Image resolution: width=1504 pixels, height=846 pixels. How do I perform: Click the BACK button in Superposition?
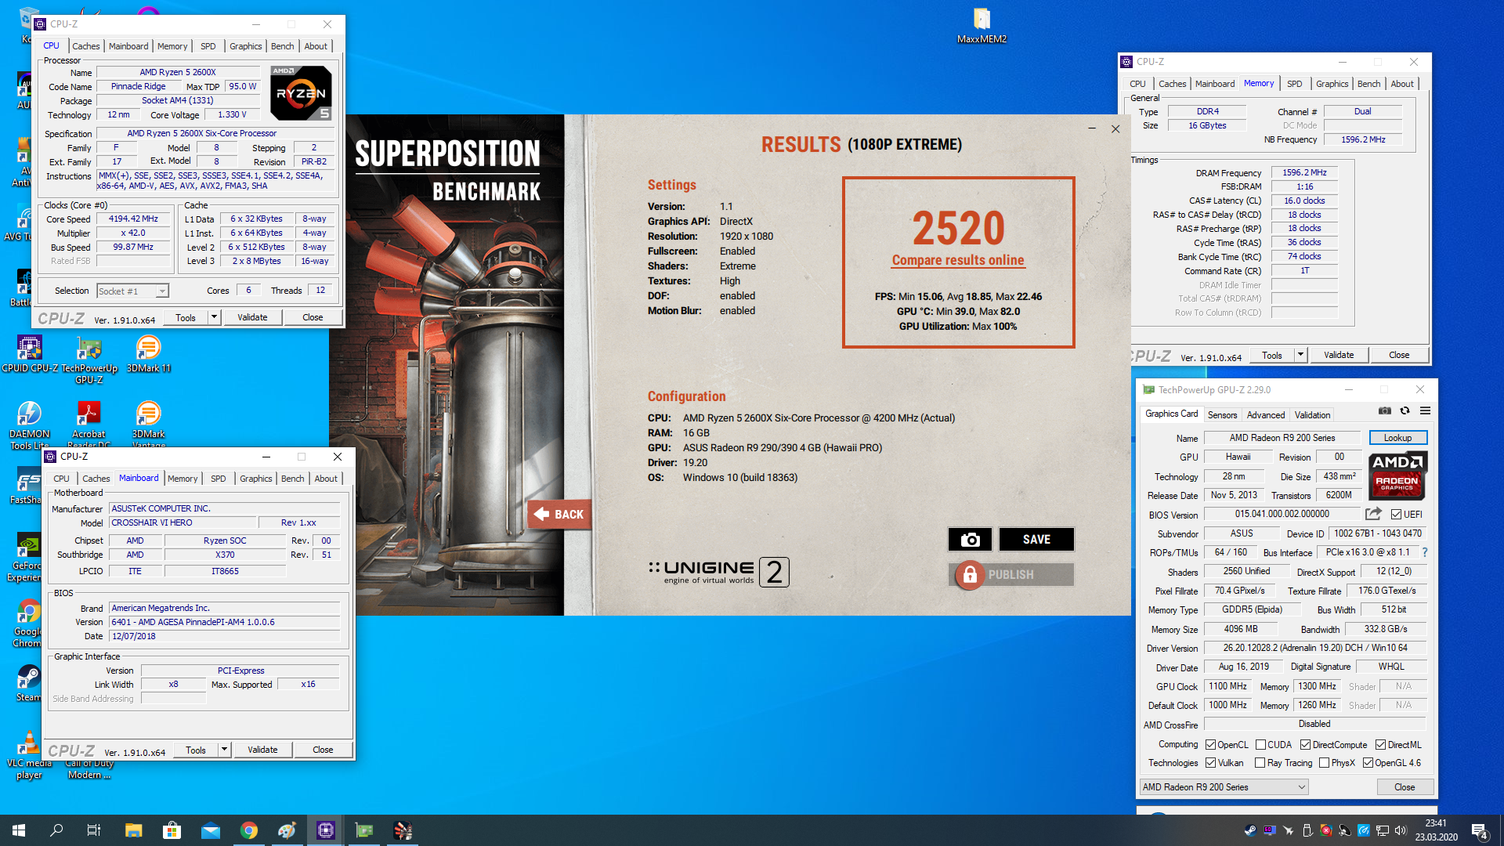pos(559,515)
